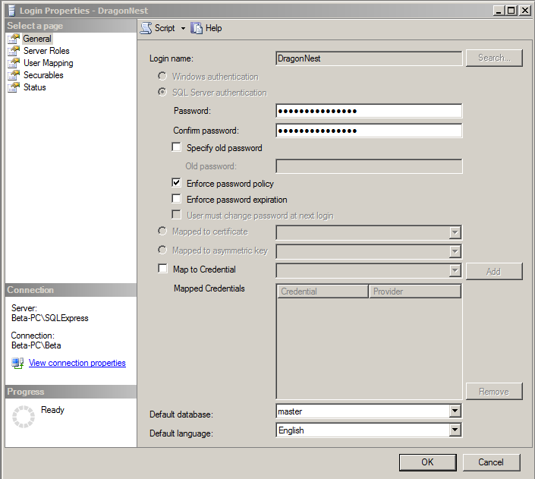Screen dimensions: 535x479
Task: Minimize the Login Properties window
Action: coord(499,11)
